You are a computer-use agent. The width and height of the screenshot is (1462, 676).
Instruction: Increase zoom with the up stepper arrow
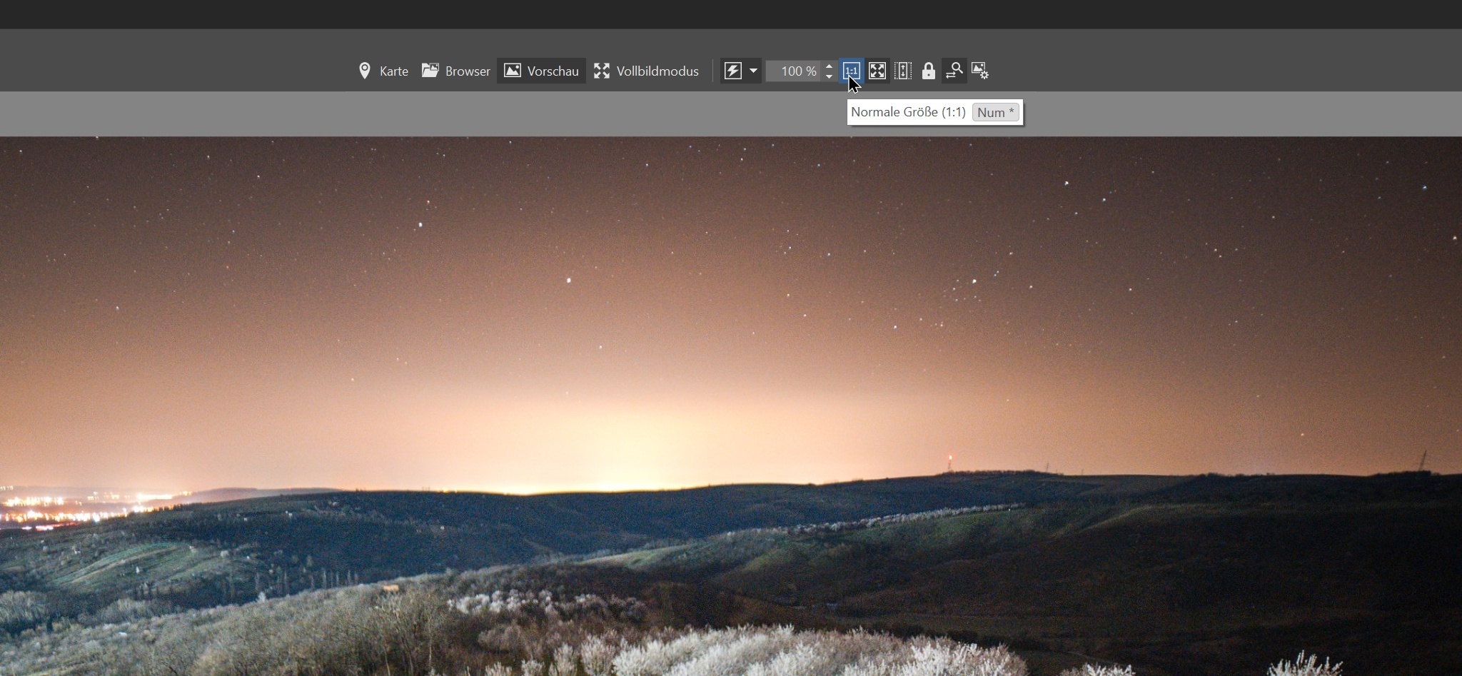(x=829, y=66)
